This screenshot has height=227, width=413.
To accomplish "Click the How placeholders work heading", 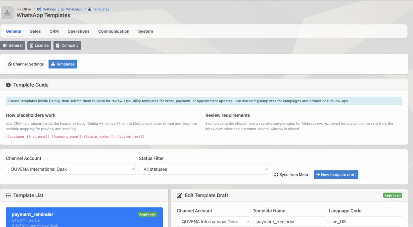I will click(31, 115).
